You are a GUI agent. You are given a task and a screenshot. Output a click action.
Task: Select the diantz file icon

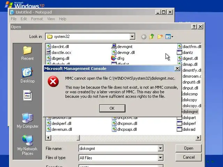(x=179, y=53)
